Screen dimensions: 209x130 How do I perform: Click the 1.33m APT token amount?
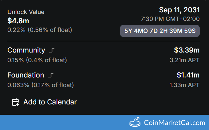coord(184,85)
